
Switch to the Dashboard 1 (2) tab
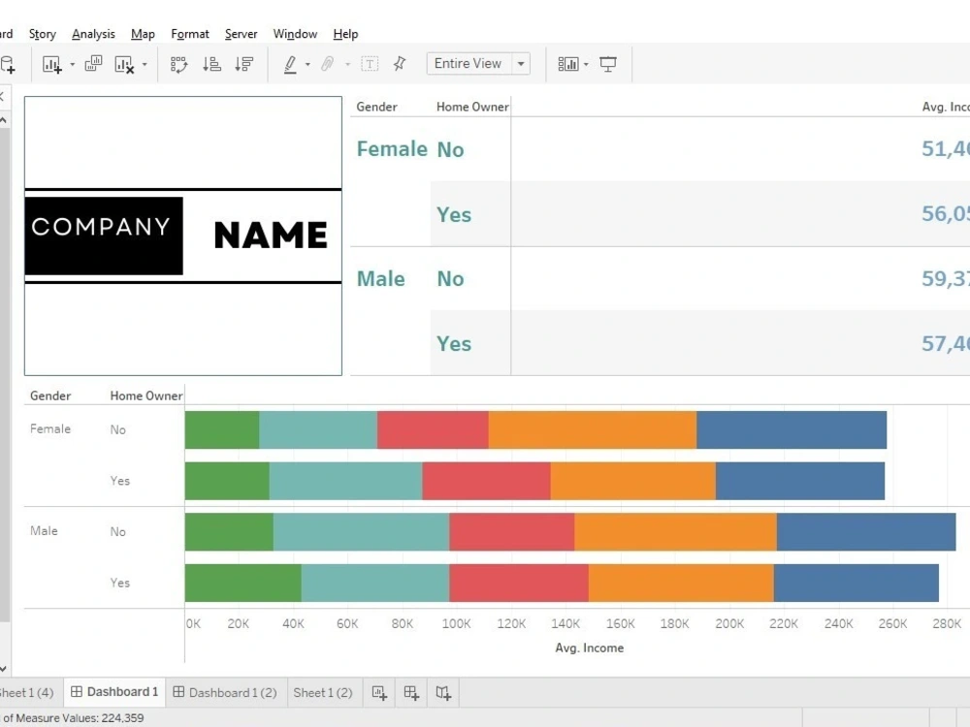click(225, 692)
